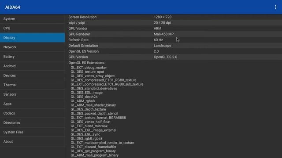Viewport: 282px width, 158px height.
Task: Select the xdpi / ydpi row label
Action: click(x=77, y=23)
